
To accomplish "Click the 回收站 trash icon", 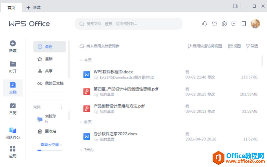I will [40, 131].
